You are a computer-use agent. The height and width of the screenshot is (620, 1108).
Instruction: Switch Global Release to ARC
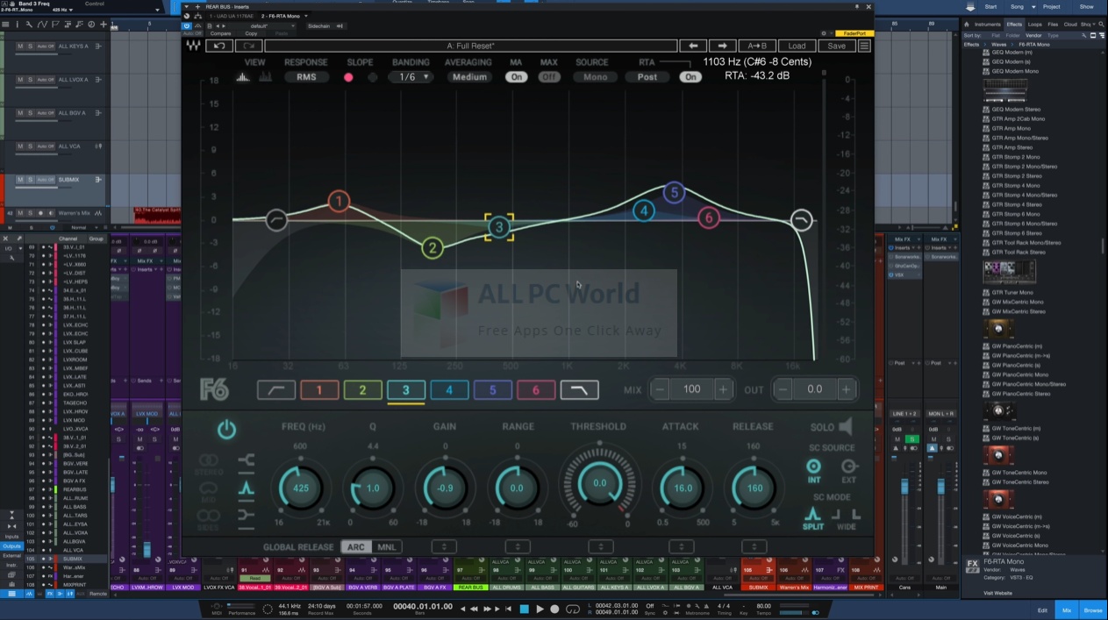355,547
